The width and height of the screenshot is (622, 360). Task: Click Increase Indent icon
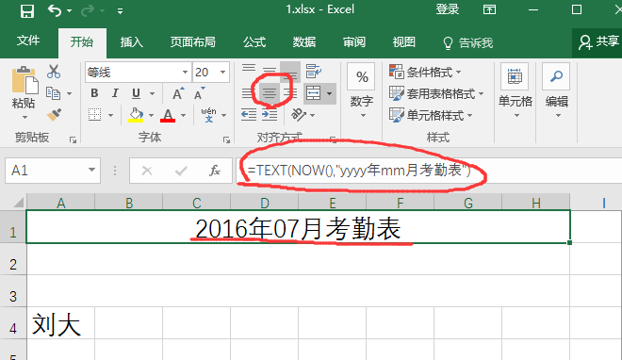270,115
